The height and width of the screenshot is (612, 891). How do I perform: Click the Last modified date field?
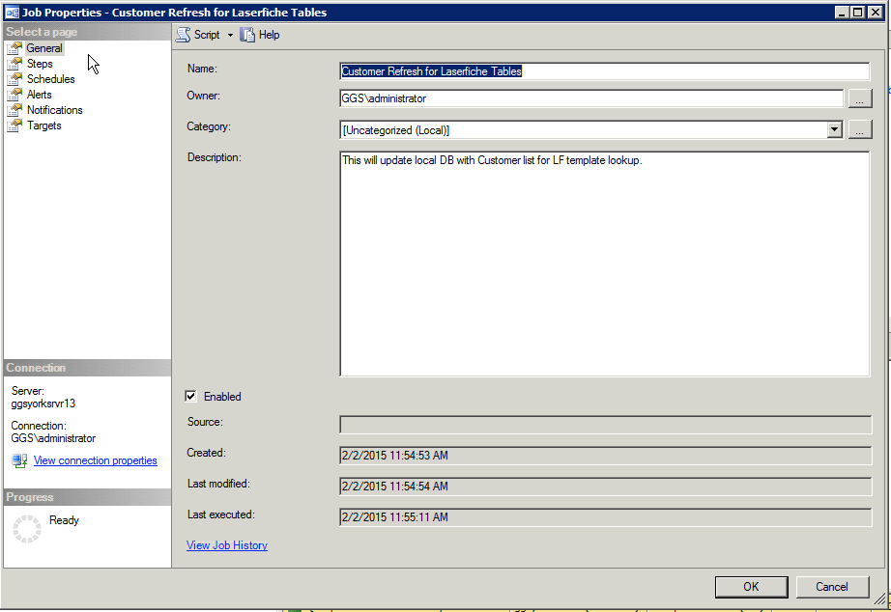(606, 486)
